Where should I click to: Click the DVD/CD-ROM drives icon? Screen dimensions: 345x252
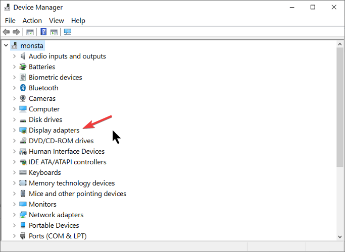(23, 141)
